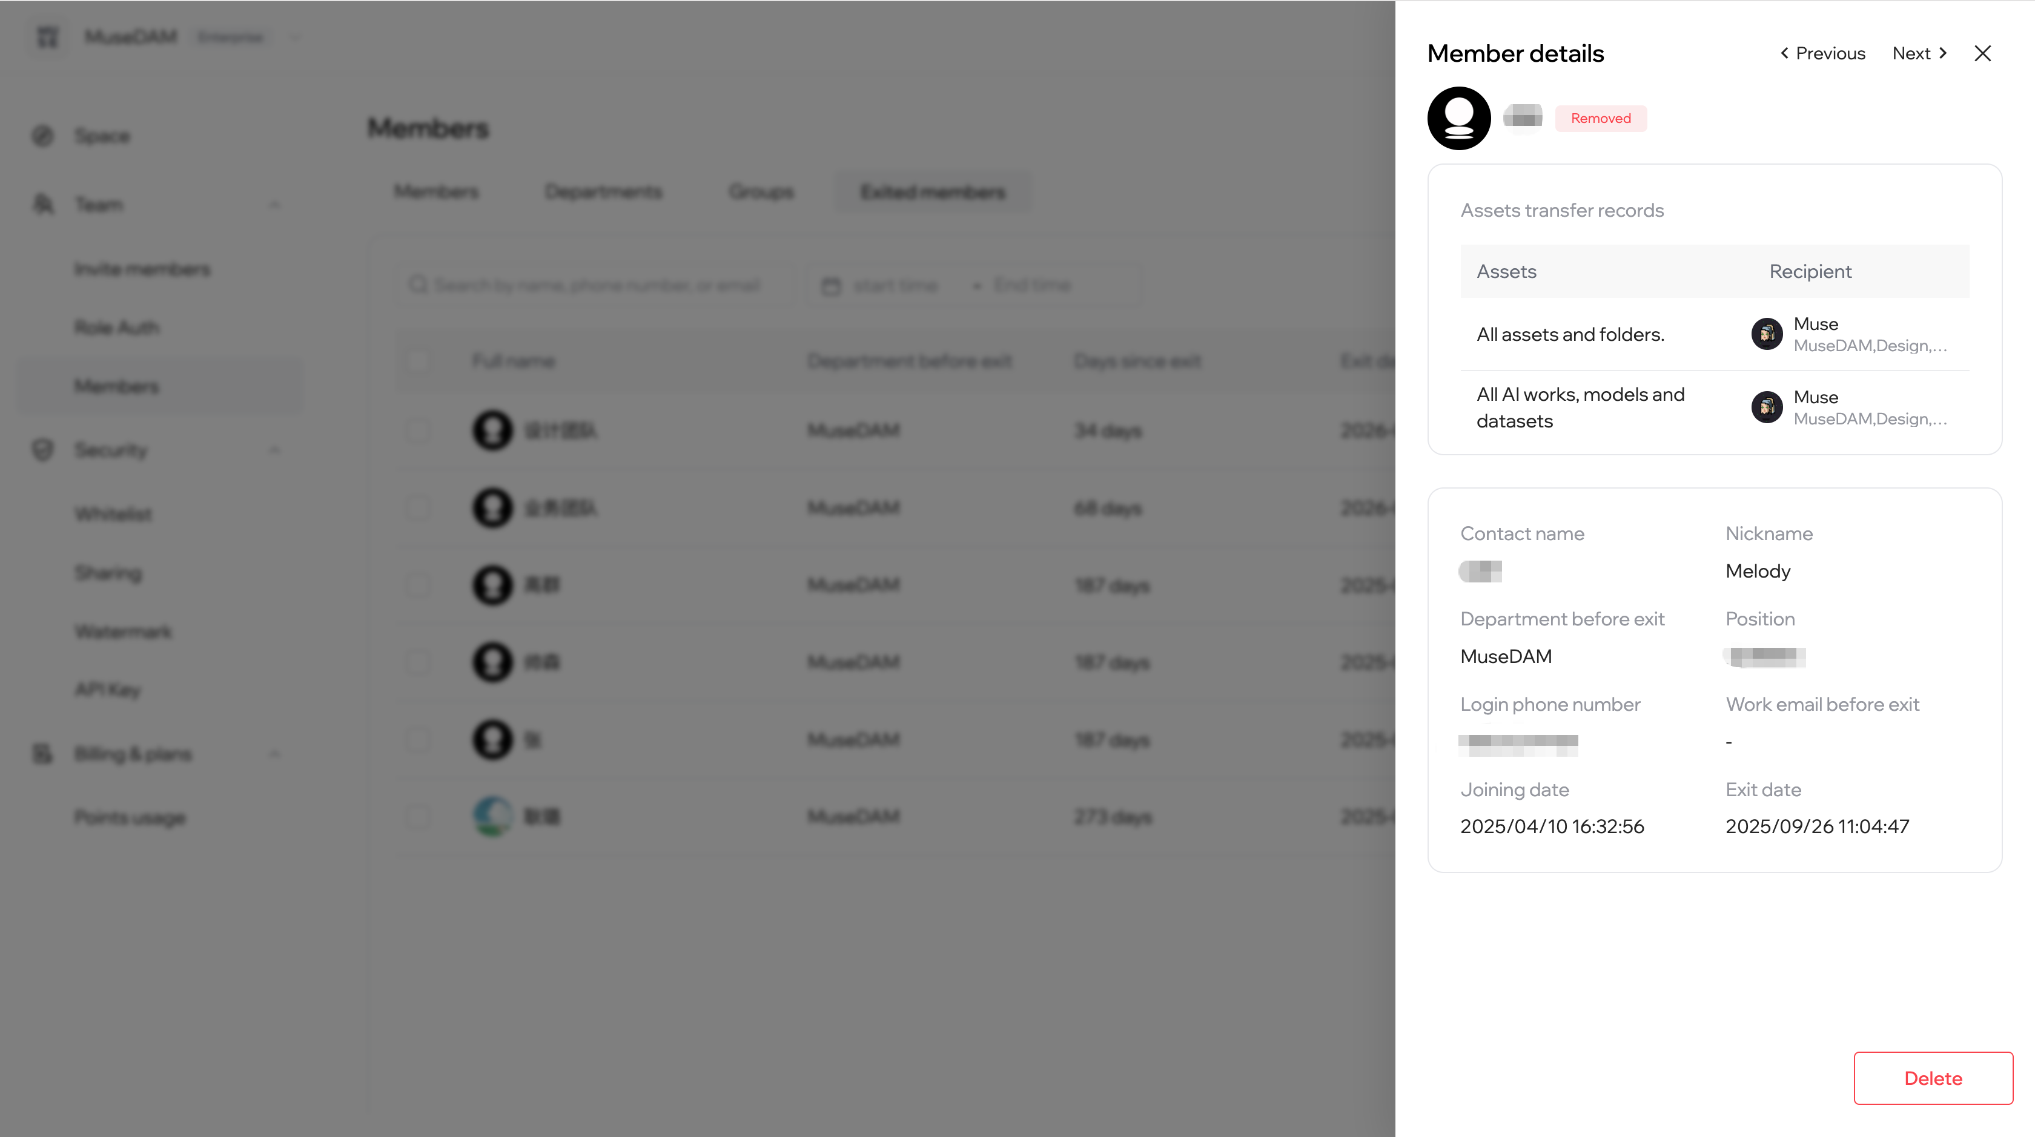This screenshot has width=2035, height=1137.
Task: Click the Space sidebar icon
Action: point(42,136)
